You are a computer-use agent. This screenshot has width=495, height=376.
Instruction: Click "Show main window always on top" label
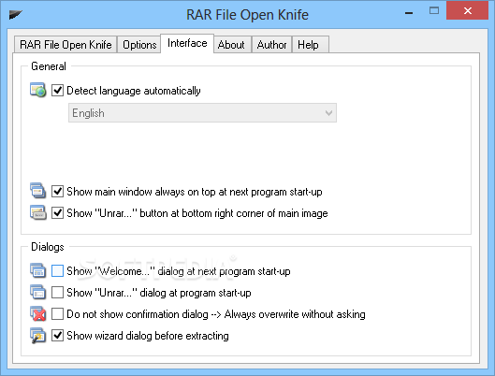(195, 192)
